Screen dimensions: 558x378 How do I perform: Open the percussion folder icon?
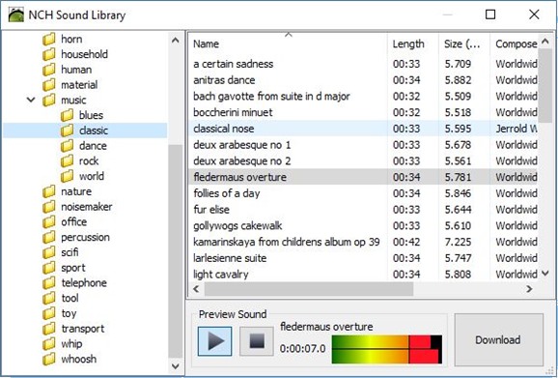[49, 238]
